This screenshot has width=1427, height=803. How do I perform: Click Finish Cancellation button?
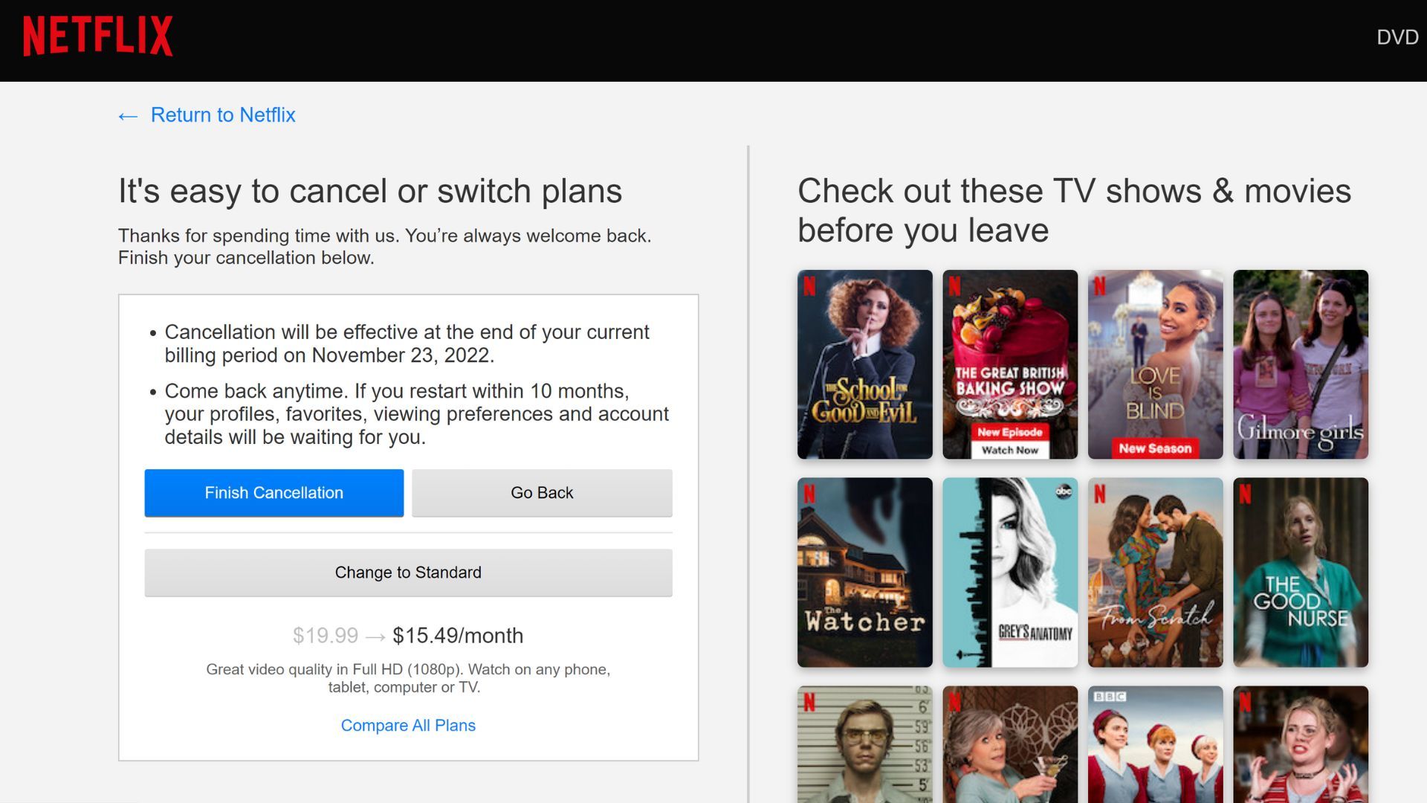274,493
